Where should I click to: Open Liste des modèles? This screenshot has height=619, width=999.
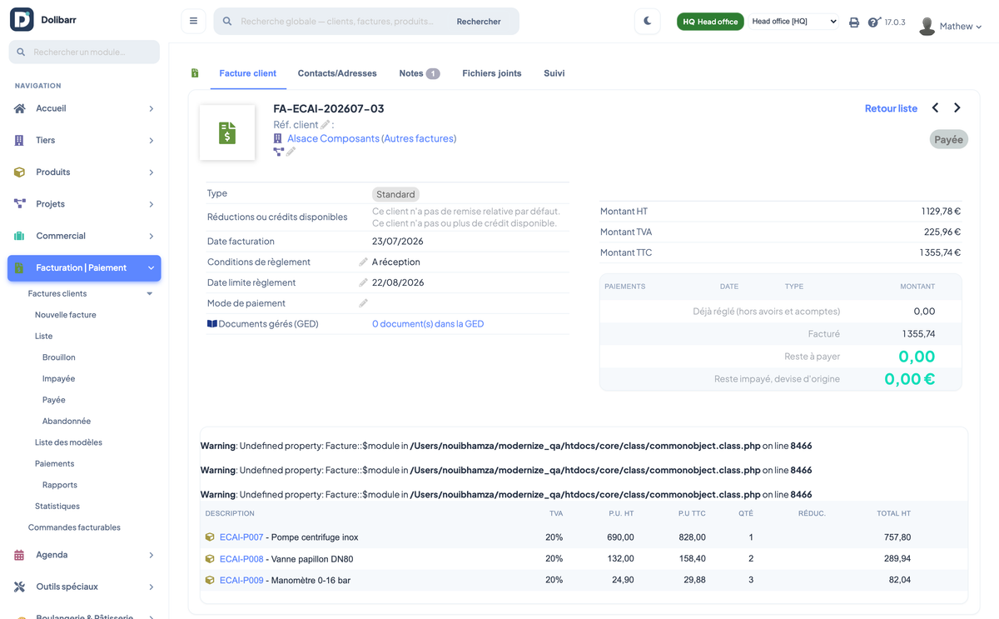pyautogui.click(x=68, y=442)
